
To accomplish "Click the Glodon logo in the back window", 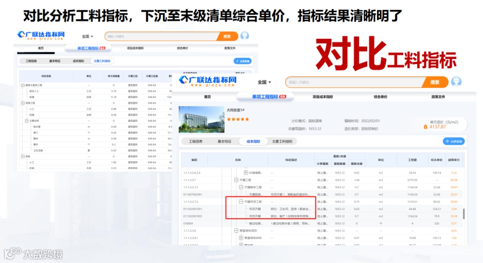I will (41, 35).
